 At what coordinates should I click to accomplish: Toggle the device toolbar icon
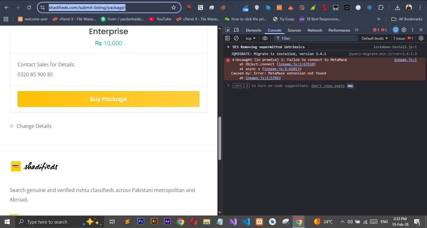click(236, 30)
